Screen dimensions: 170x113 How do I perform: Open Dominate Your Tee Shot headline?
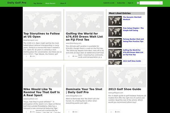point(84,91)
